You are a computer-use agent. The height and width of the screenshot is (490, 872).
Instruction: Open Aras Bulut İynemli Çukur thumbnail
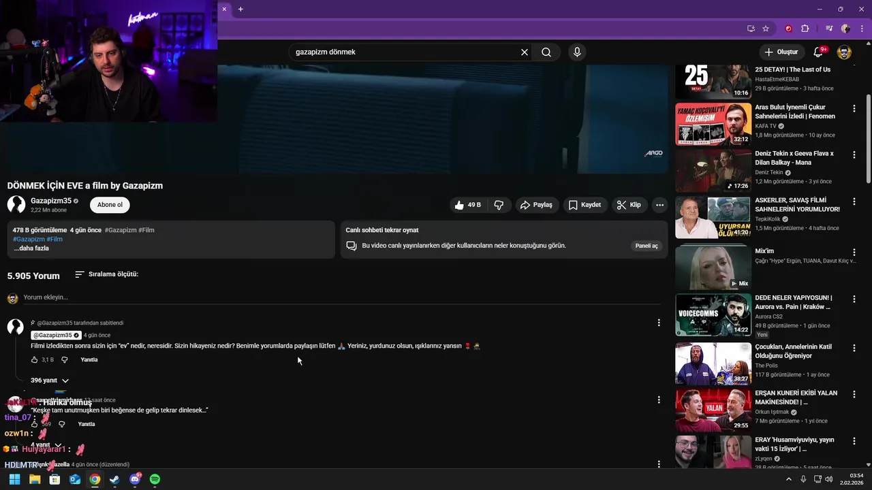click(x=713, y=124)
